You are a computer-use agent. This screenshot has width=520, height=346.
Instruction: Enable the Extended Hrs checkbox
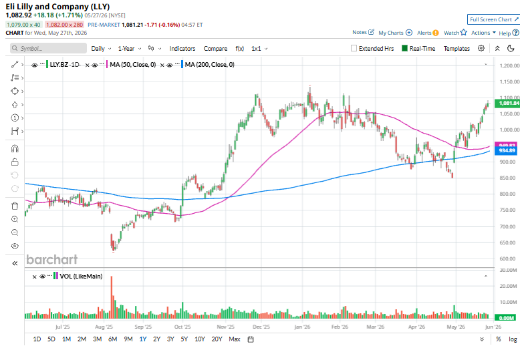click(x=354, y=48)
